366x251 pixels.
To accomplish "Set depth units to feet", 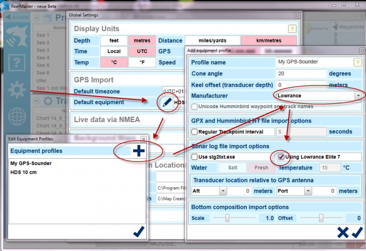I will coord(113,41).
